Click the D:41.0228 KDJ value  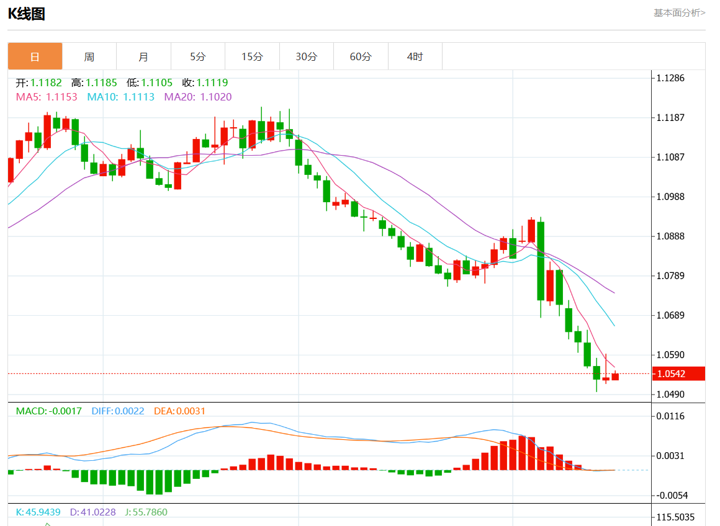click(x=92, y=512)
